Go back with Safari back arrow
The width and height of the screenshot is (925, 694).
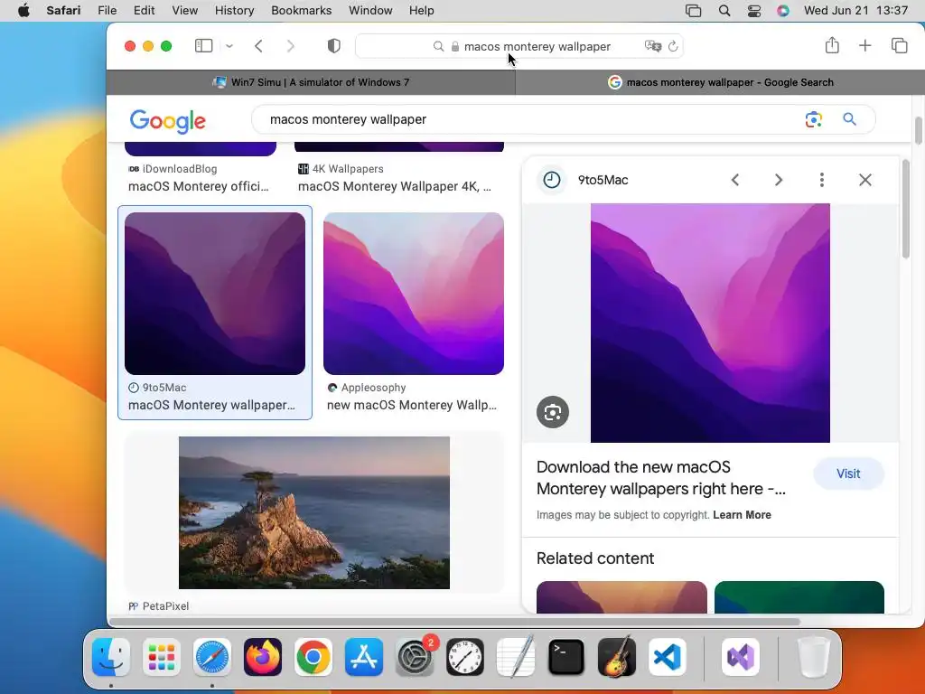pyautogui.click(x=258, y=46)
